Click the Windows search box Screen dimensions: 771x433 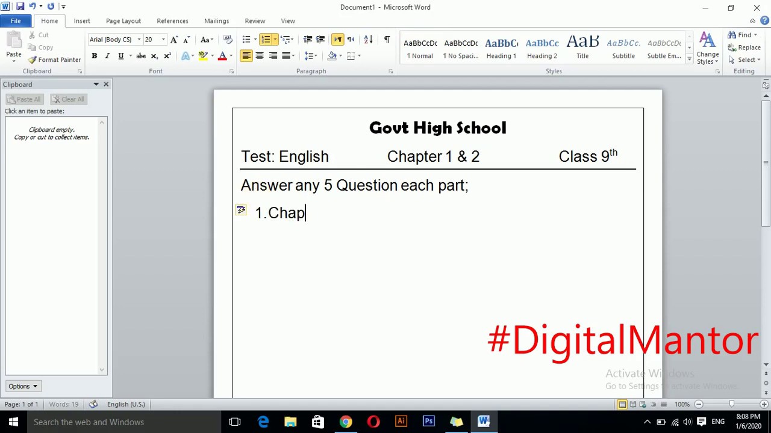[123, 422]
